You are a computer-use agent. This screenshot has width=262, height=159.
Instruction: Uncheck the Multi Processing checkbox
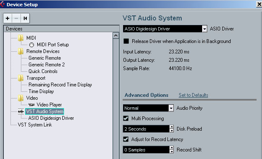126,119
